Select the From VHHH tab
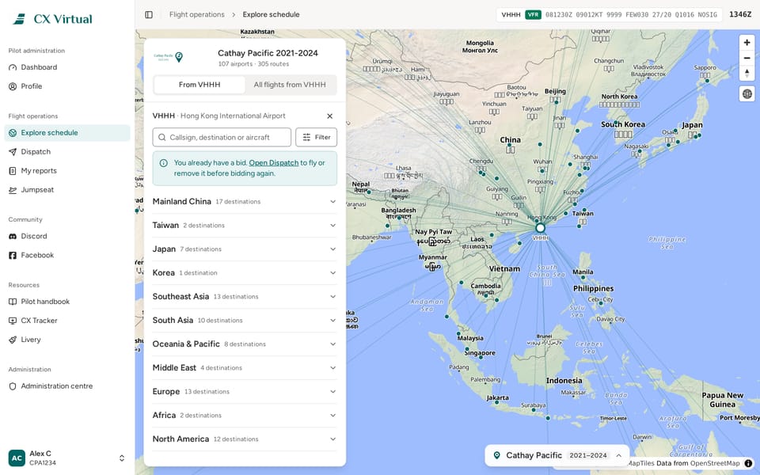Image resolution: width=760 pixels, height=475 pixels. (199, 85)
